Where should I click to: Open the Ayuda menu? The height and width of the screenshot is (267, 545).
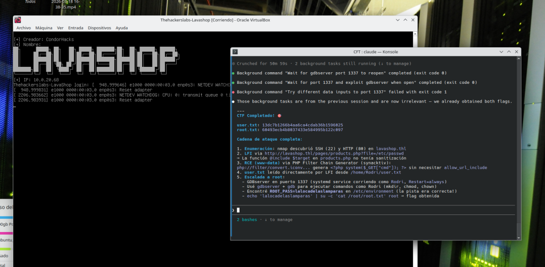[x=121, y=28]
